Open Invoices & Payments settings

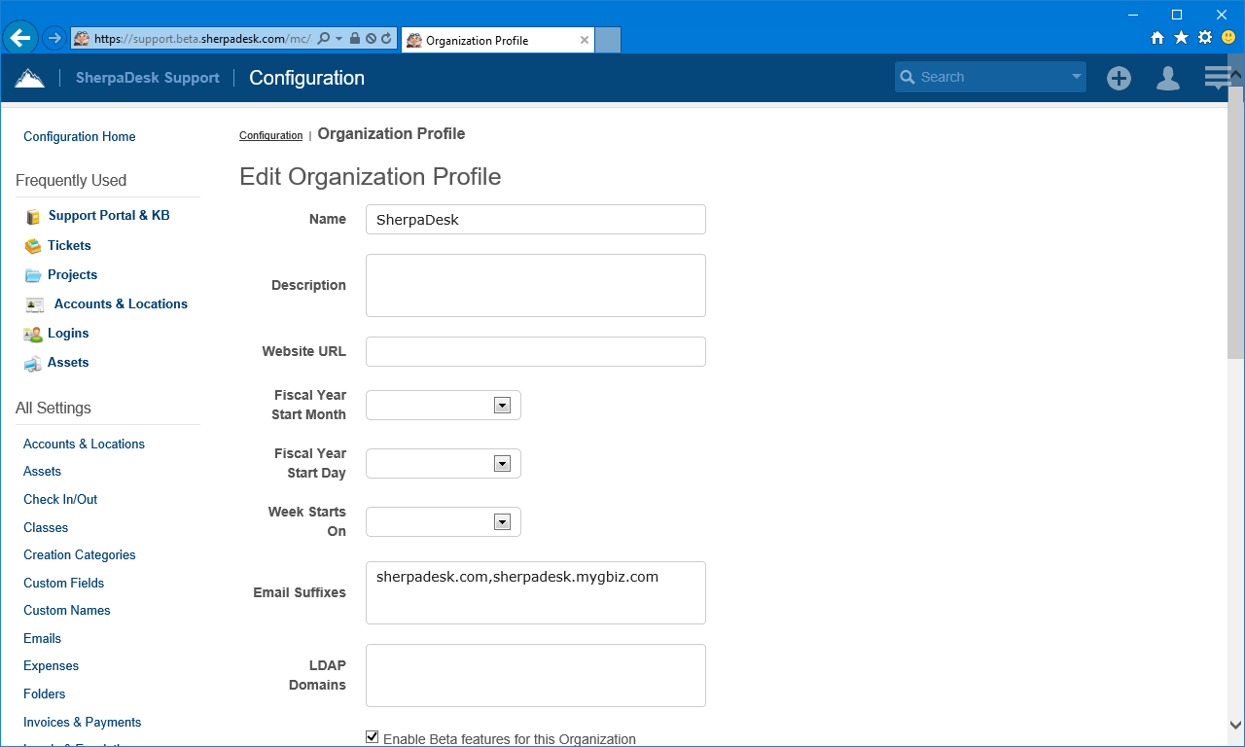tap(82, 722)
